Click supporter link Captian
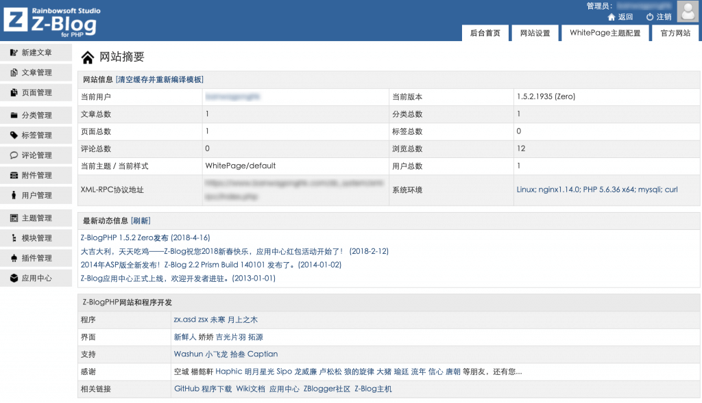Screen dimensions: 702x403 pyautogui.click(x=263, y=354)
